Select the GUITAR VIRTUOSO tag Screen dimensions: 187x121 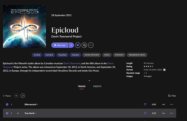point(92,55)
